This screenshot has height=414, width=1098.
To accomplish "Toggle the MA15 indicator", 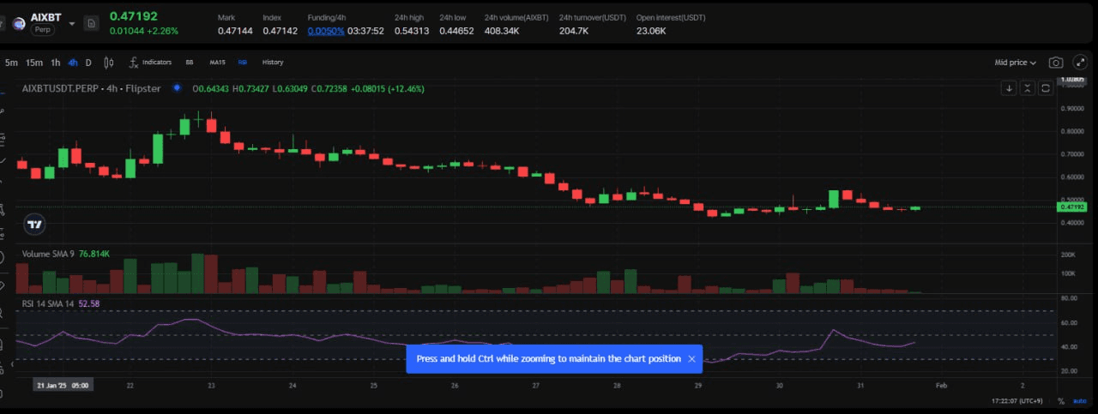I will tap(217, 63).
